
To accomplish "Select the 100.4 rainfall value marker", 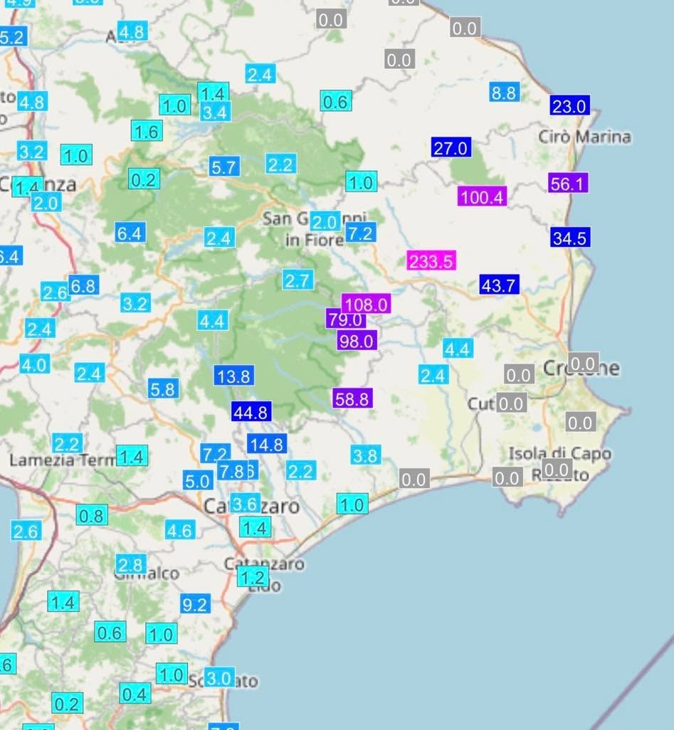I will [482, 196].
